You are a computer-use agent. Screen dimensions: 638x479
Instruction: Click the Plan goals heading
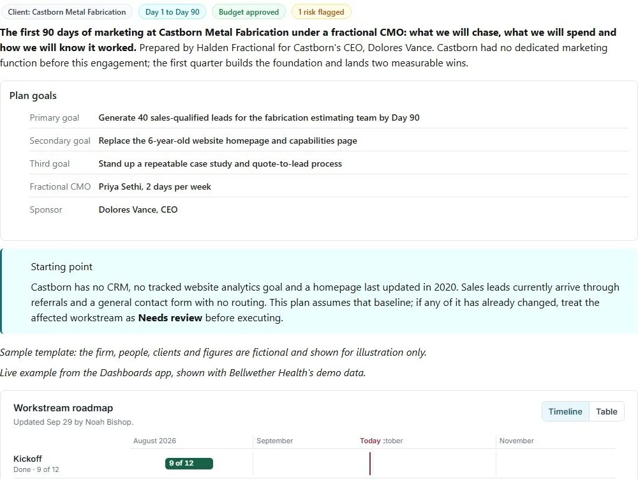coord(33,96)
